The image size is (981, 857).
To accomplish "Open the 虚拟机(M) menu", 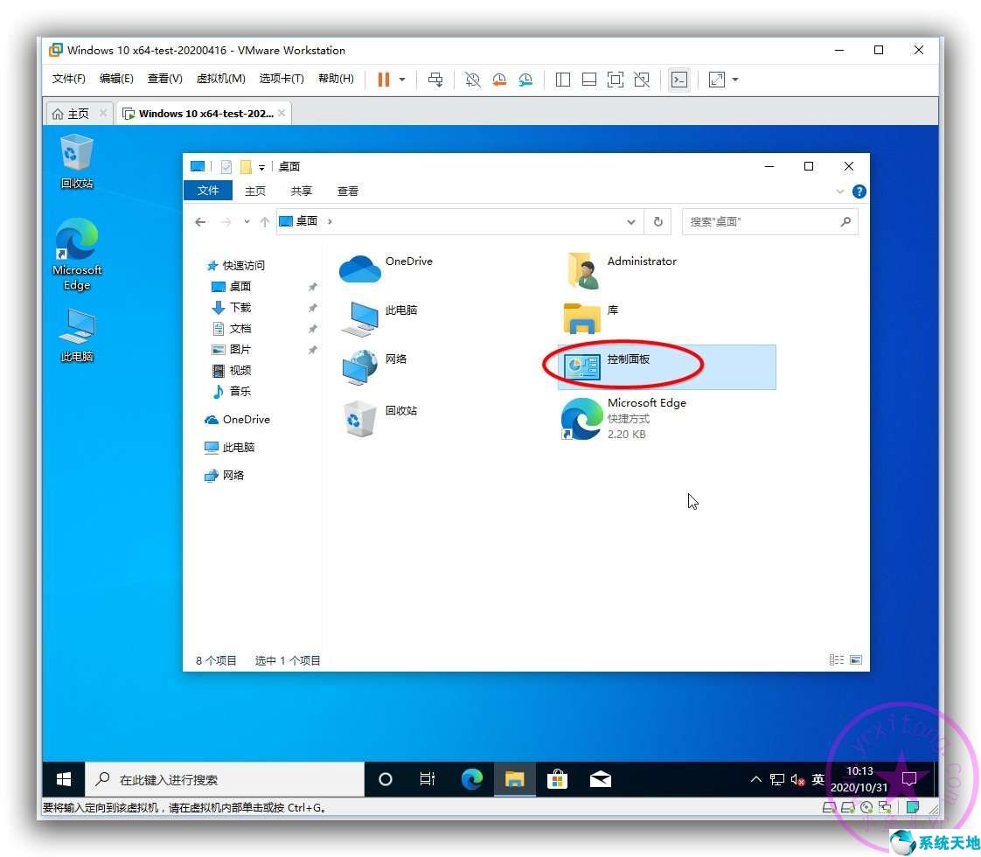I will (x=221, y=78).
